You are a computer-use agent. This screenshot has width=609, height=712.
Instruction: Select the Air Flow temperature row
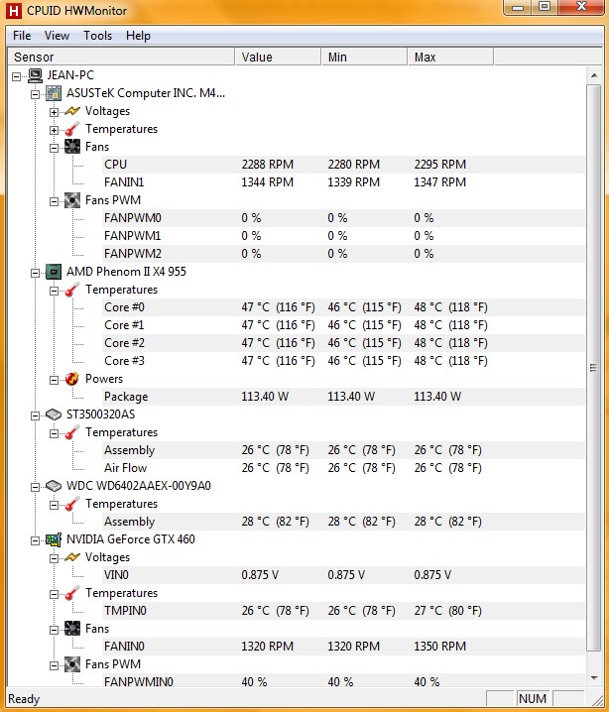(x=344, y=468)
